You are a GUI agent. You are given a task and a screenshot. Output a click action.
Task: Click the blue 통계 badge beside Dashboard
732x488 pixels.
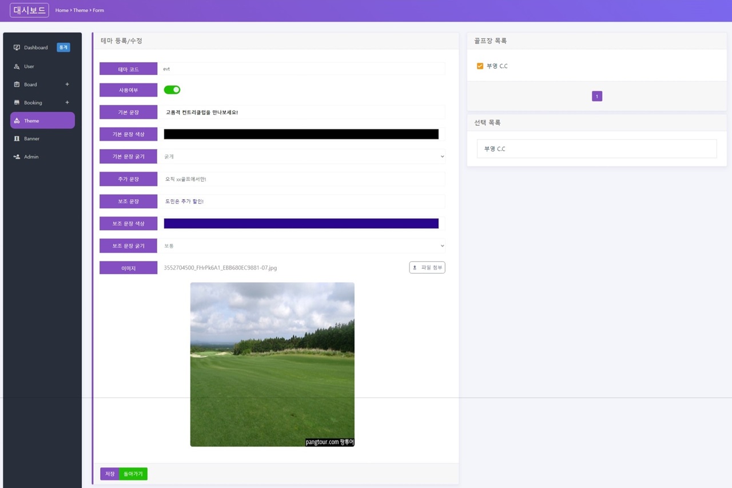tap(63, 47)
